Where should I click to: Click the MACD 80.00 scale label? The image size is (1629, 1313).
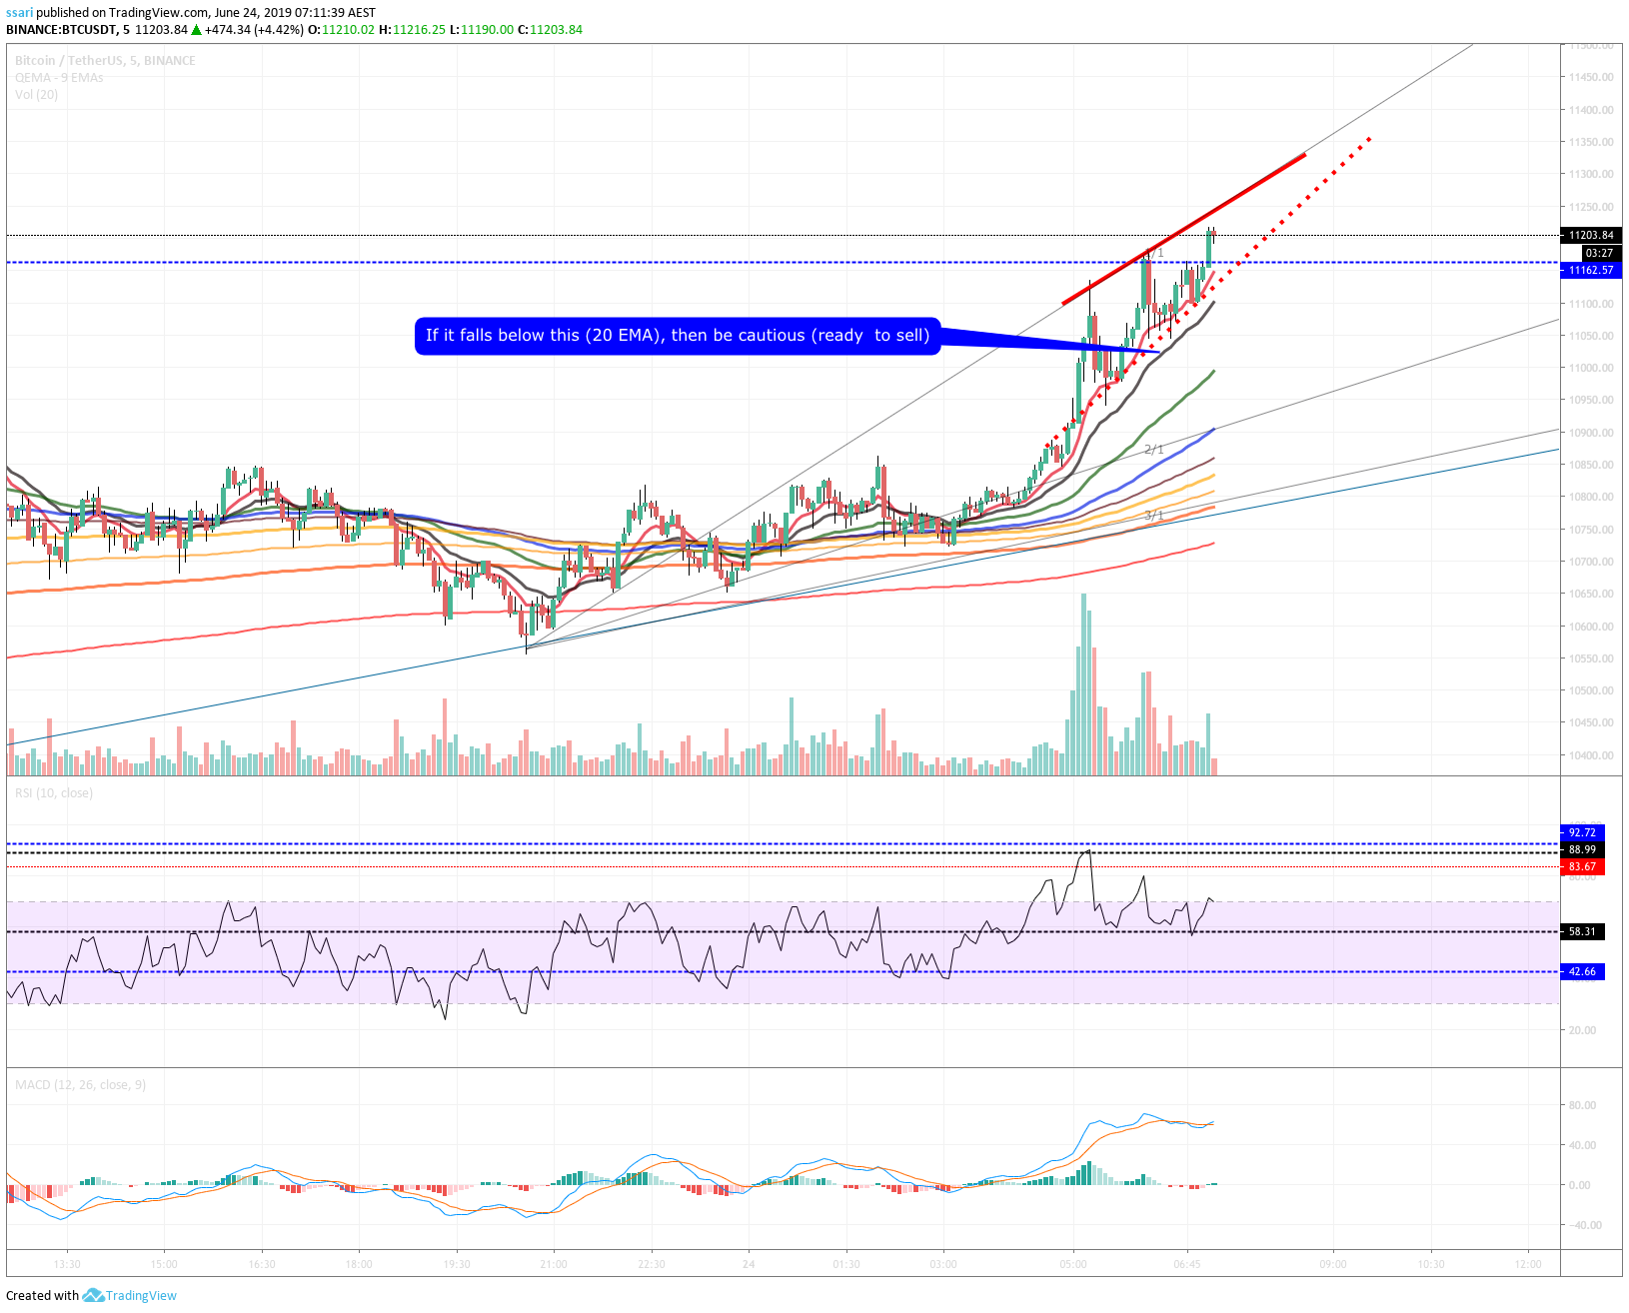[x=1582, y=1105]
